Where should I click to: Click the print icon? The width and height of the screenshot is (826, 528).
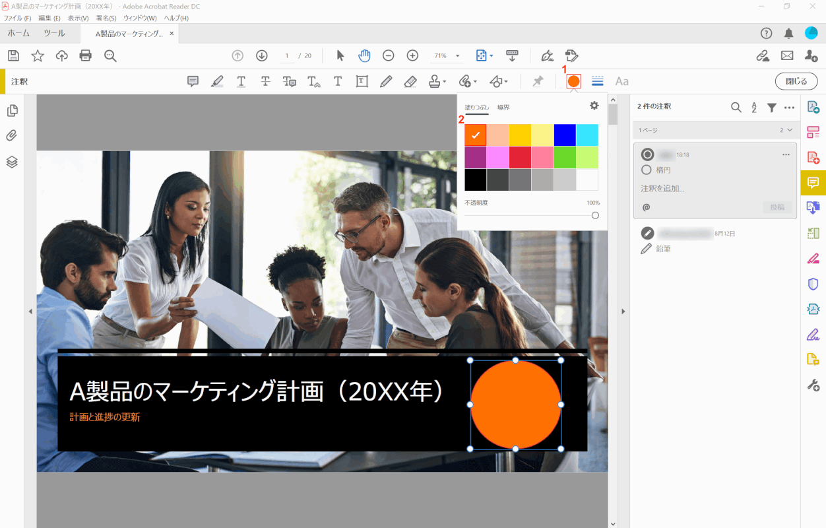(86, 55)
